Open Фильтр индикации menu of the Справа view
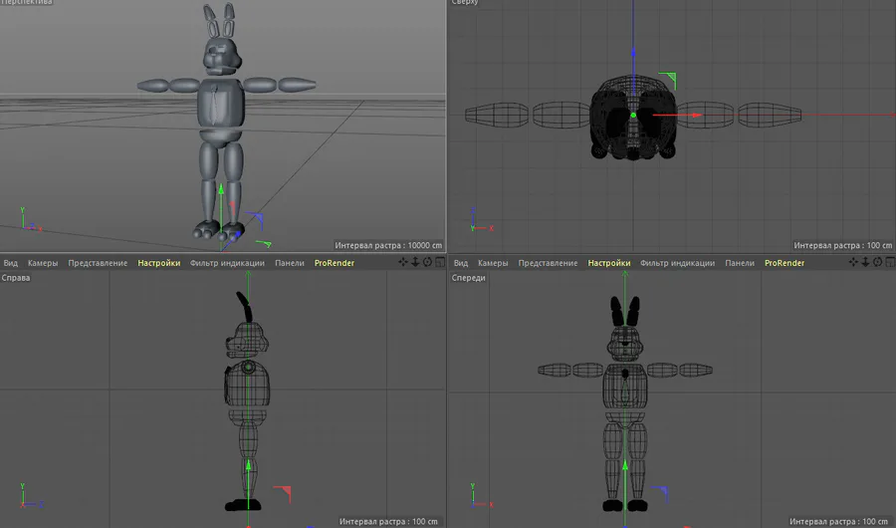The width and height of the screenshot is (896, 528). click(x=227, y=263)
